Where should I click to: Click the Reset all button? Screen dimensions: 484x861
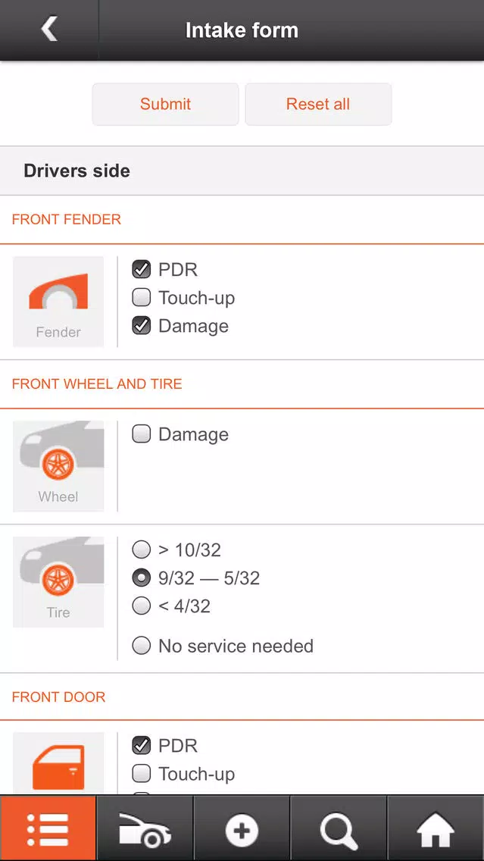tap(318, 105)
